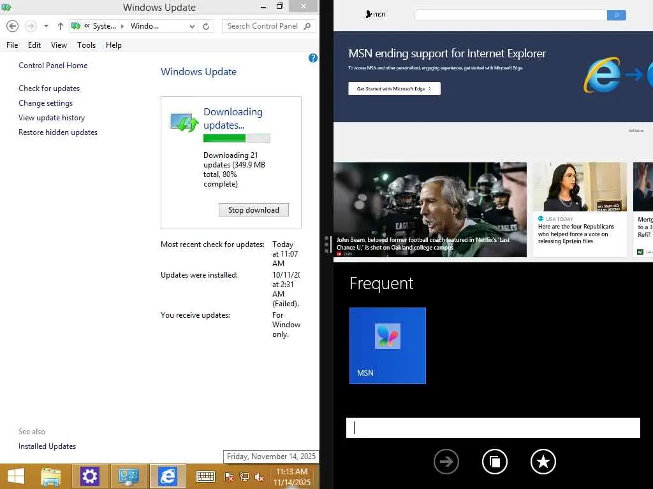The height and width of the screenshot is (489, 653).
Task: Click the taskbar clock showing 11:13 AM
Action: [292, 477]
